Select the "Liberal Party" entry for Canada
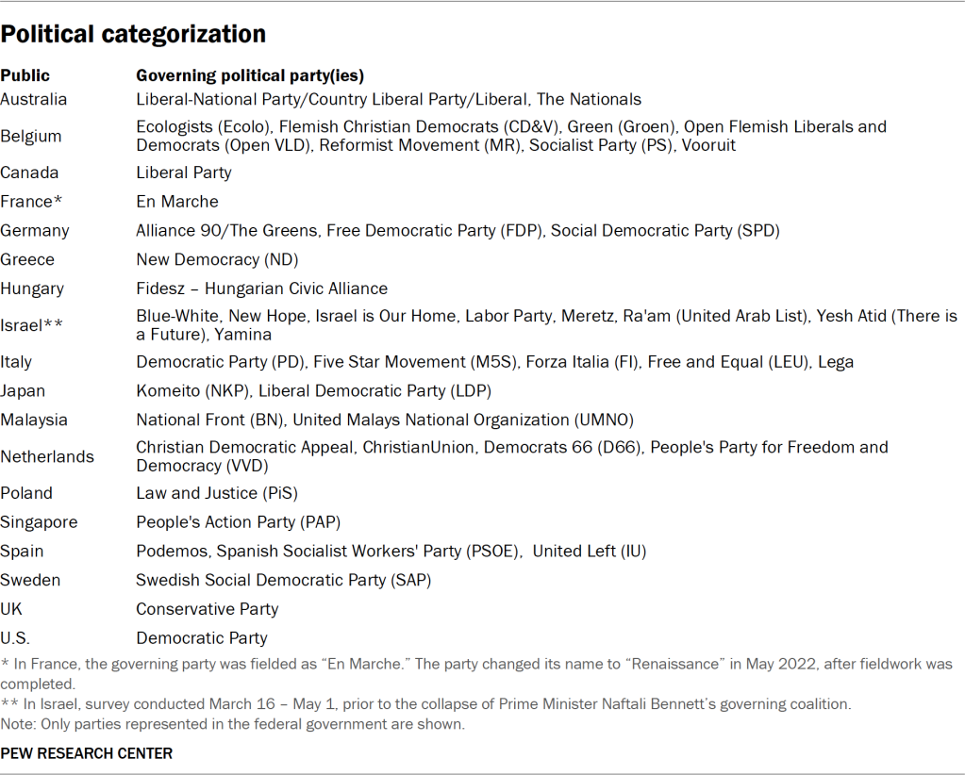 pyautogui.click(x=184, y=173)
